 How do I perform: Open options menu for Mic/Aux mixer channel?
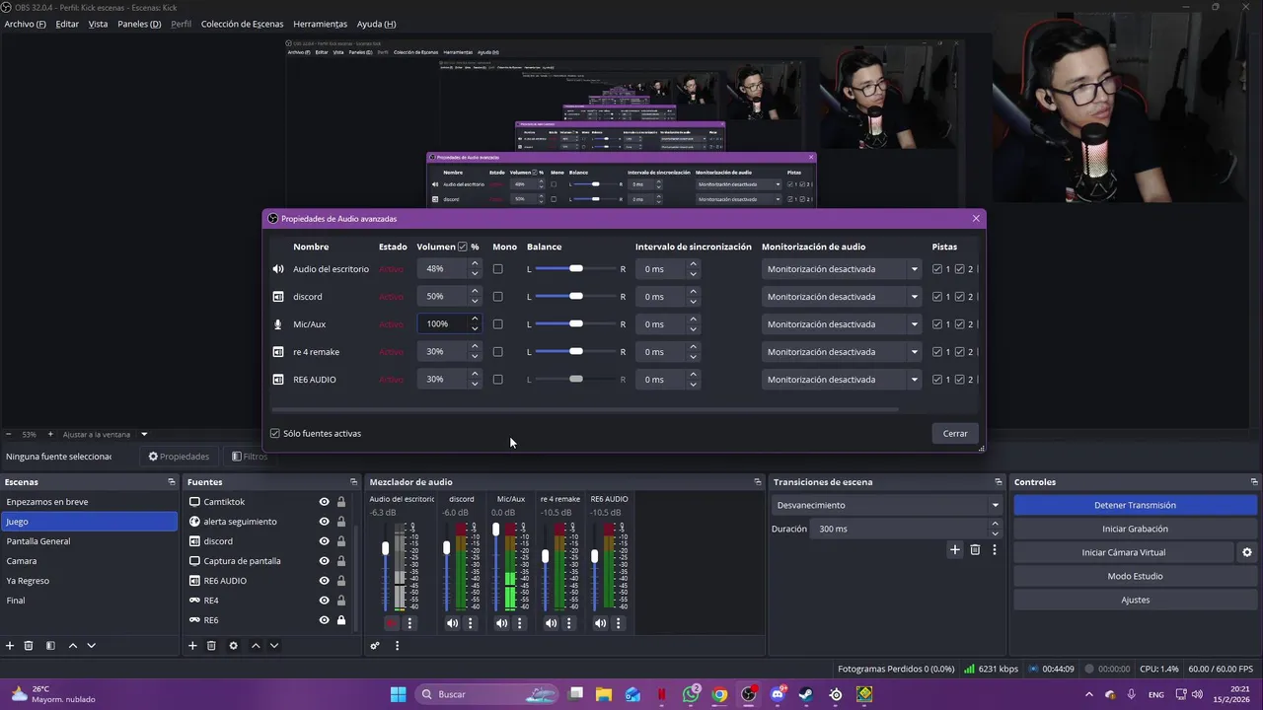click(x=519, y=623)
